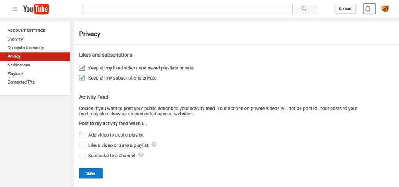Focus the YouTube search field
Image resolution: width=399 pixels, height=187 pixels.
point(187,9)
